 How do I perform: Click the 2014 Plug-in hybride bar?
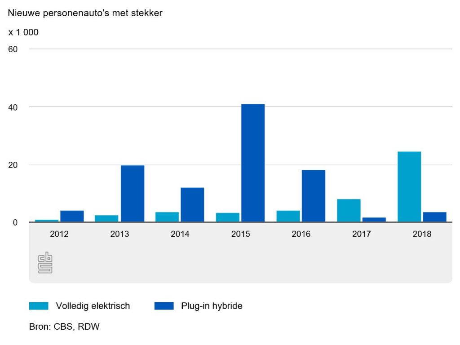click(192, 204)
